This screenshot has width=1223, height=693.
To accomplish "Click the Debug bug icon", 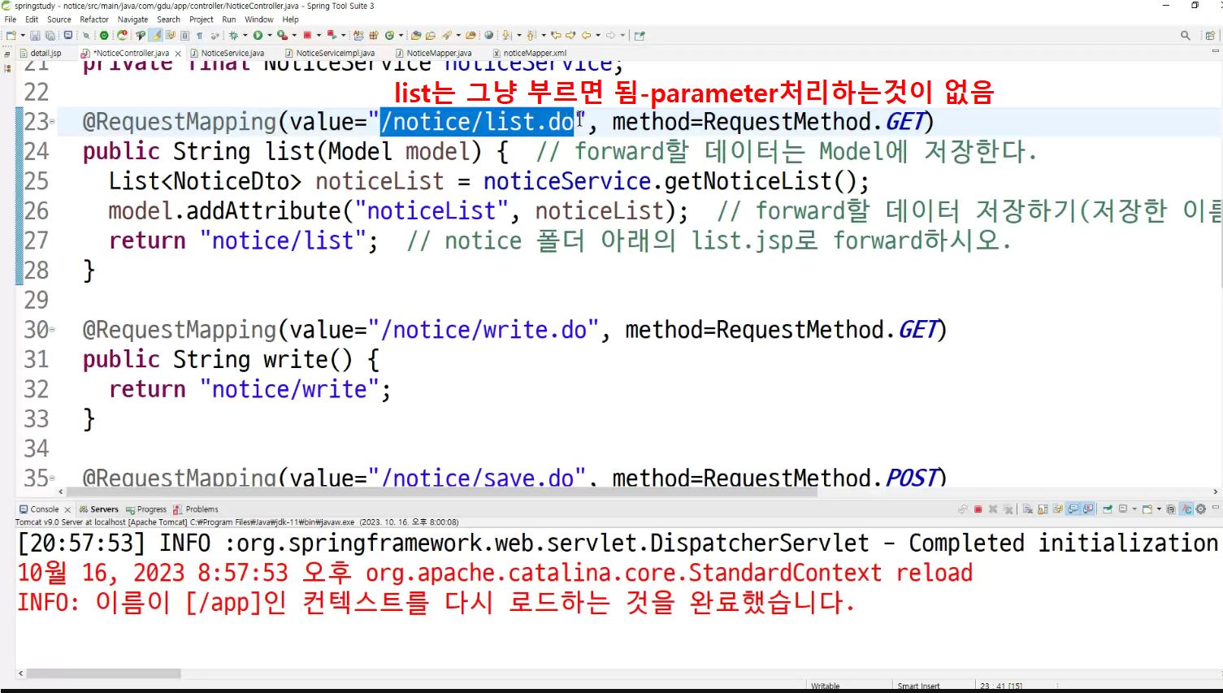I will coord(234,35).
